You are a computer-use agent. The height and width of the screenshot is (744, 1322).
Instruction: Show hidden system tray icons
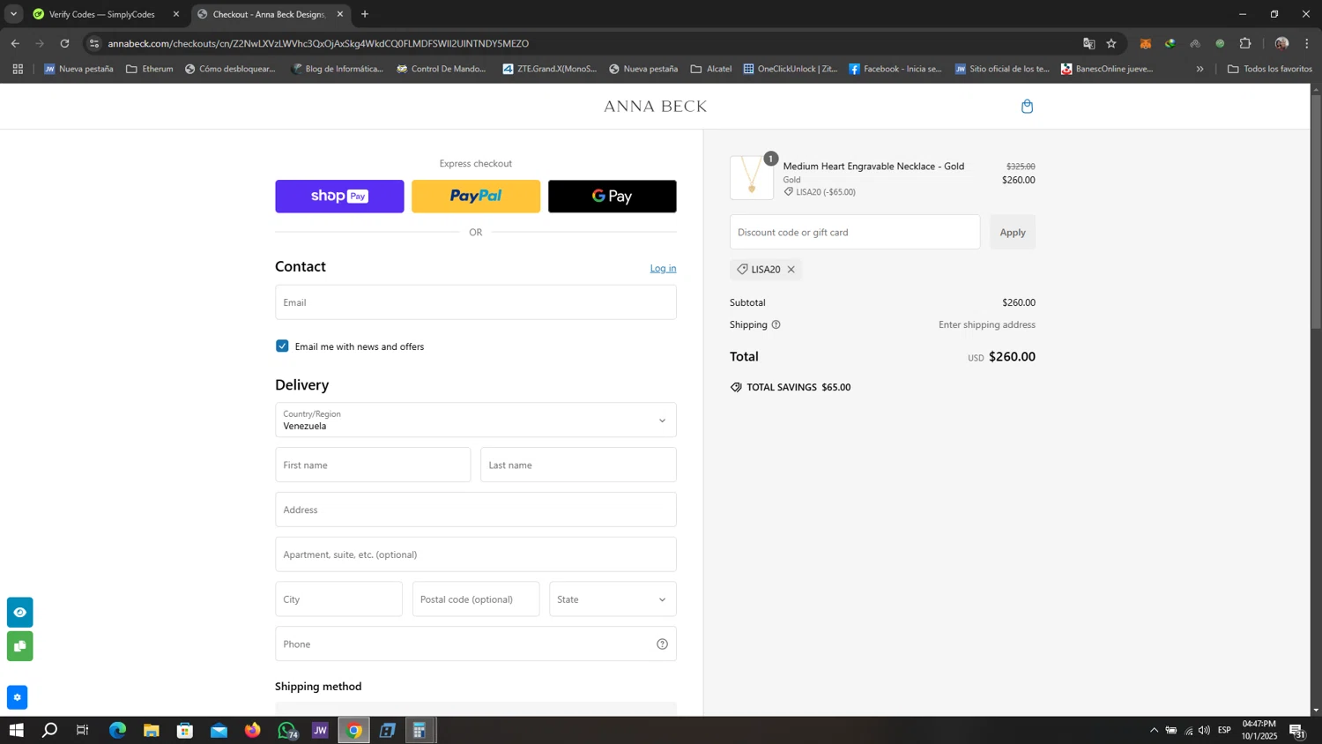point(1154,731)
